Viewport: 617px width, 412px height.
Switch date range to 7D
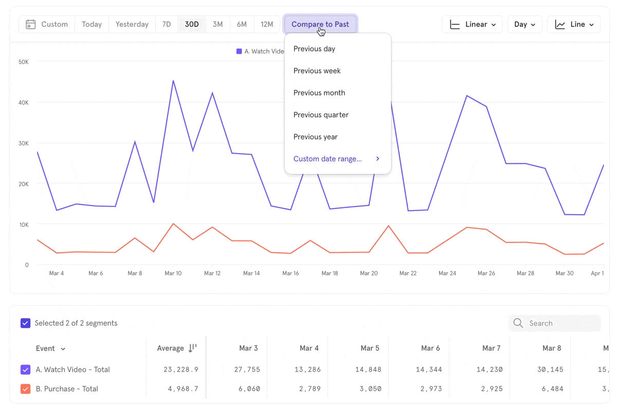click(166, 24)
